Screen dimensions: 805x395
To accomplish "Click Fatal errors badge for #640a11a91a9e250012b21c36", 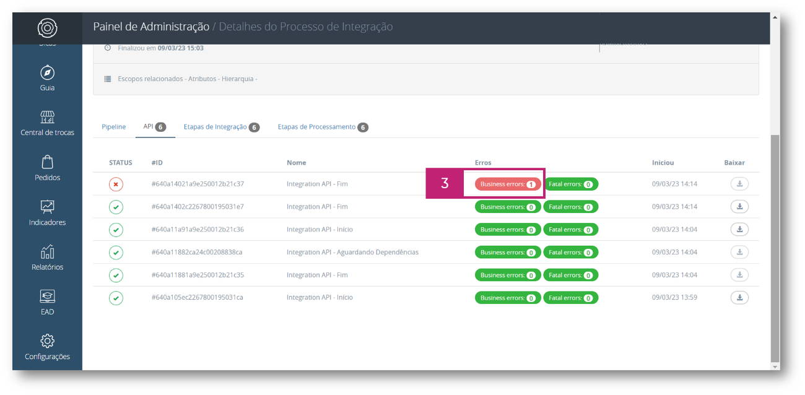I will [x=571, y=230].
